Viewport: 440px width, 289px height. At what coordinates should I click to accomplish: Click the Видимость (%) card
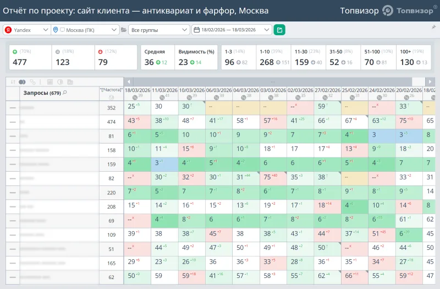pyautogui.click(x=196, y=57)
